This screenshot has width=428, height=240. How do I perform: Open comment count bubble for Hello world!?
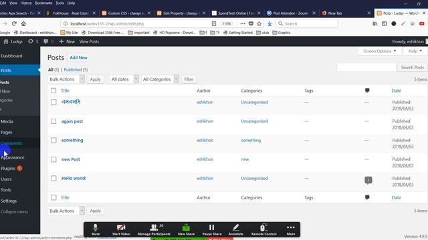coord(368,180)
